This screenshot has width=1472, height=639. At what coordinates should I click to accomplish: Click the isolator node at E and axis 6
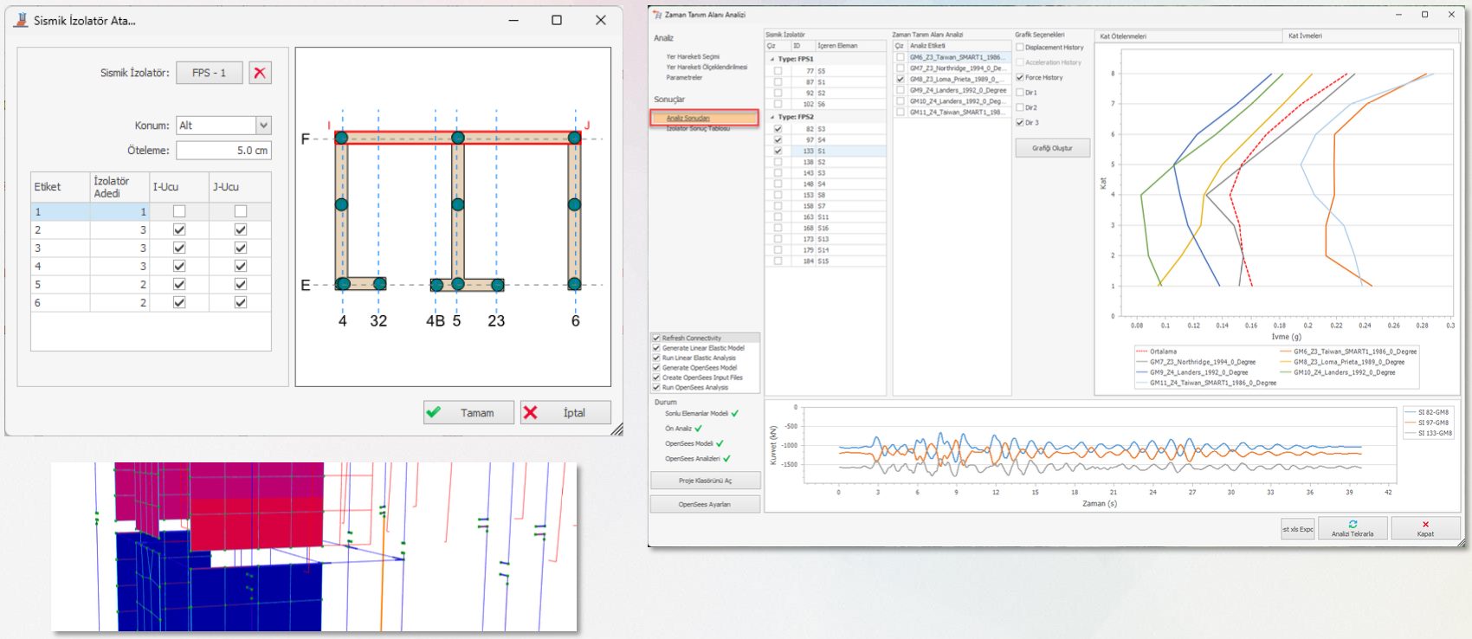(575, 284)
